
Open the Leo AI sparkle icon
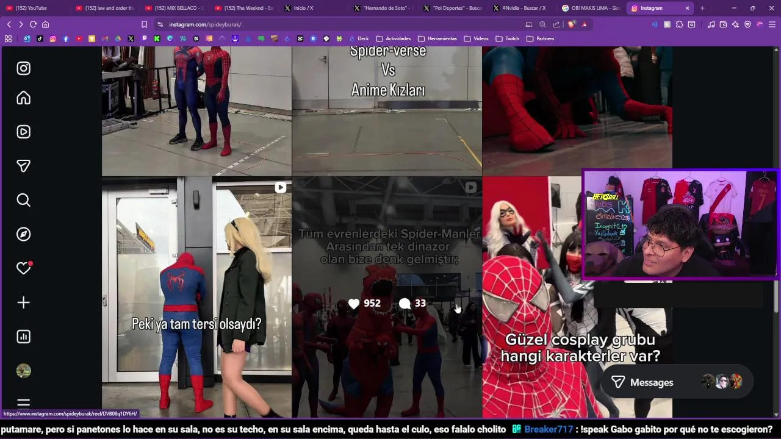pyautogui.click(x=735, y=24)
